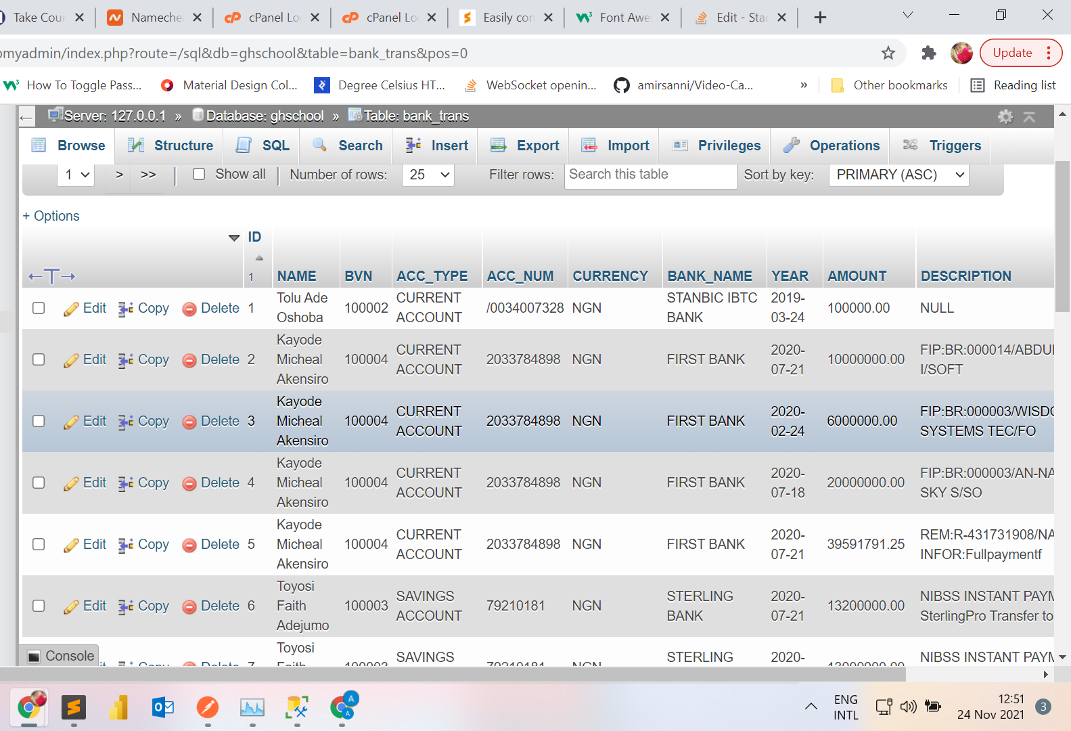Click the Reading list icon
Image resolution: width=1071 pixels, height=731 pixels.
click(x=977, y=85)
